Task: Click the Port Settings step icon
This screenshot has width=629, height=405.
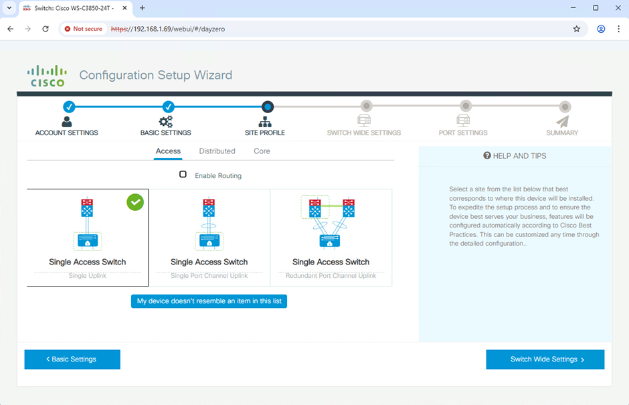Action: pyautogui.click(x=463, y=120)
